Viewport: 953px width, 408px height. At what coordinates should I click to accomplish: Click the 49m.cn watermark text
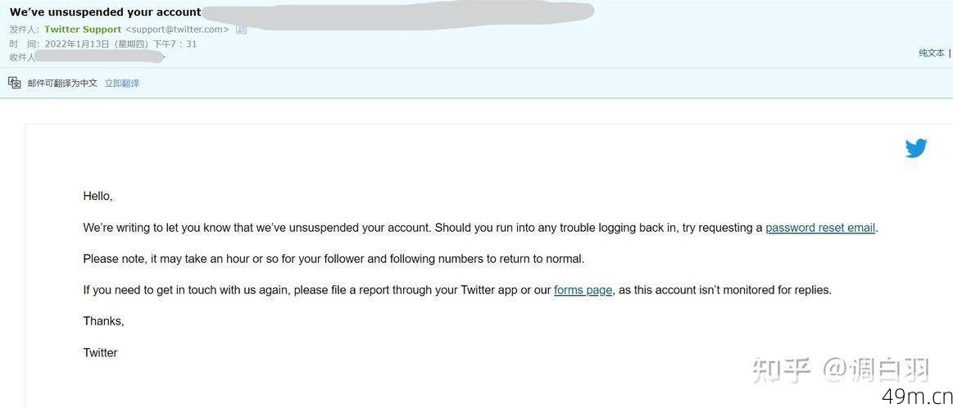tap(916, 396)
